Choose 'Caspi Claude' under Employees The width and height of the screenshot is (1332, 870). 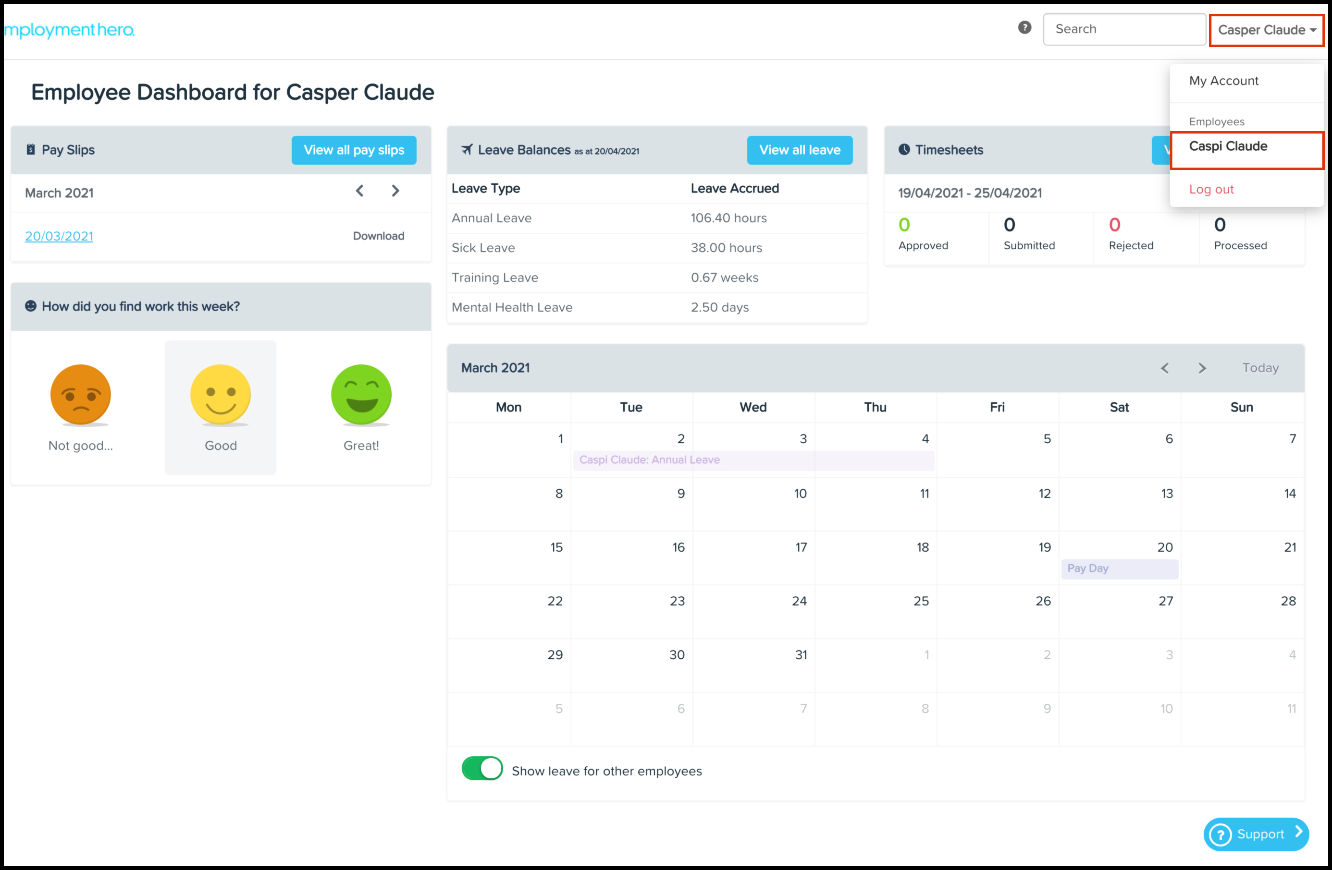(1228, 146)
